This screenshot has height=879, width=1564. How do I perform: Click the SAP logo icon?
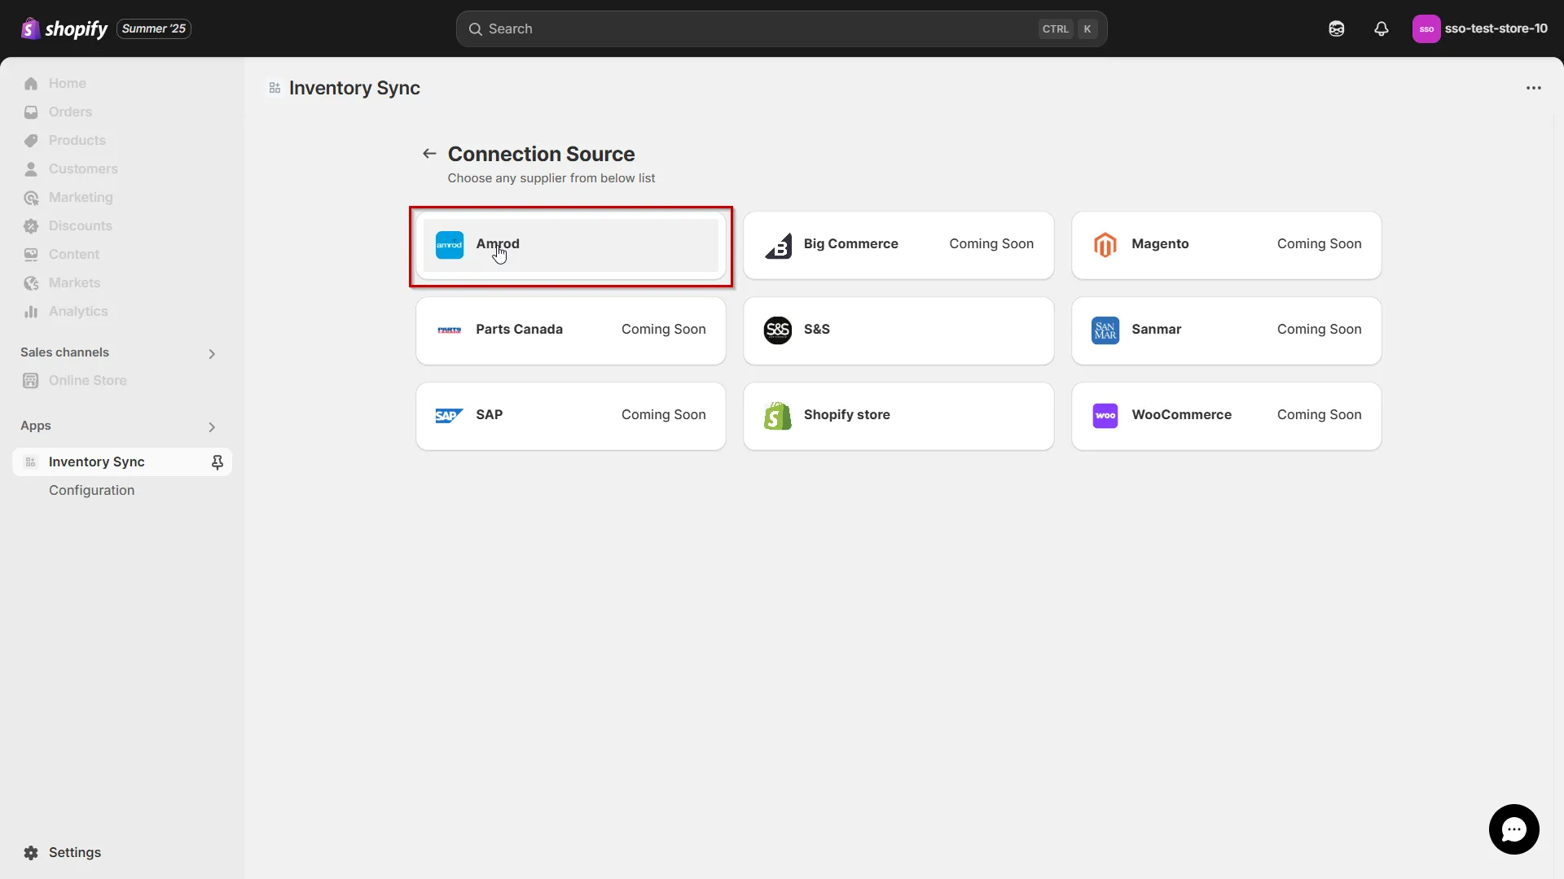tap(450, 416)
